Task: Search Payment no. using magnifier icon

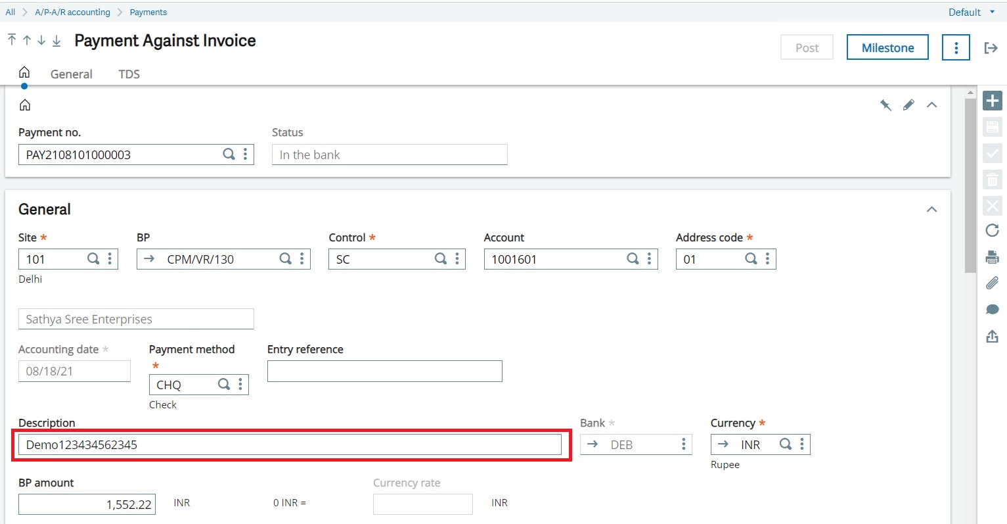Action: click(229, 154)
